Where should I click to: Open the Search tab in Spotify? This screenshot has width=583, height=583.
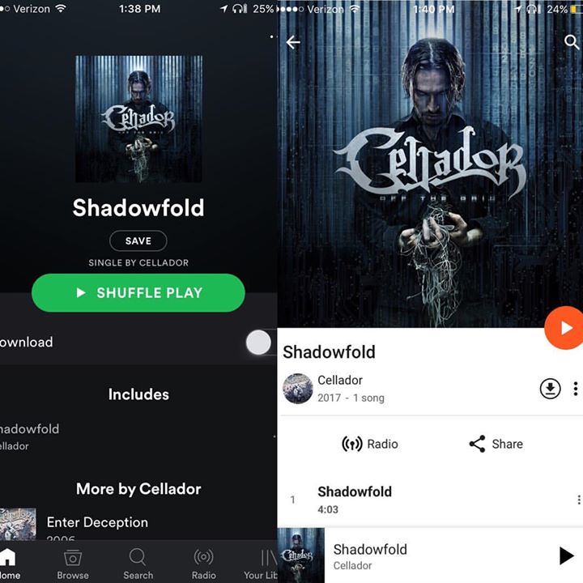coord(138,564)
